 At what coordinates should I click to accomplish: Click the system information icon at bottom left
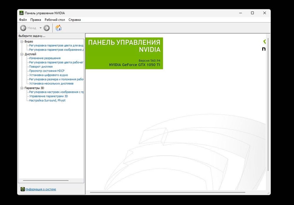(23, 189)
